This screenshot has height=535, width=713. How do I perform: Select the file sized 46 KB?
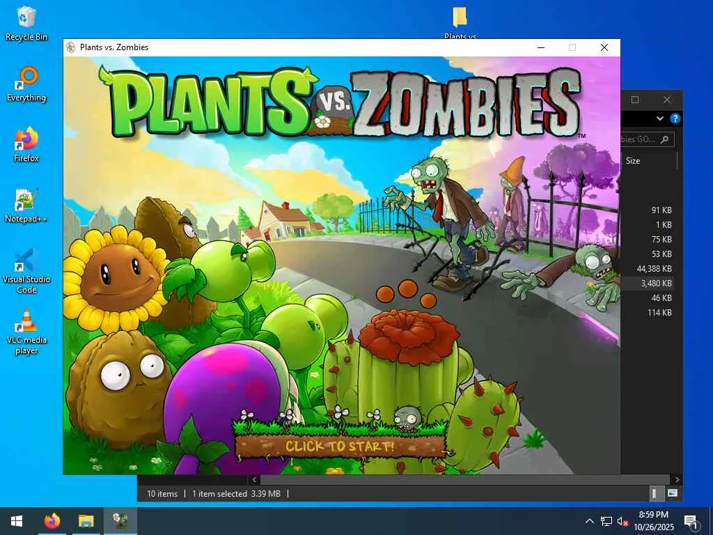(647, 298)
